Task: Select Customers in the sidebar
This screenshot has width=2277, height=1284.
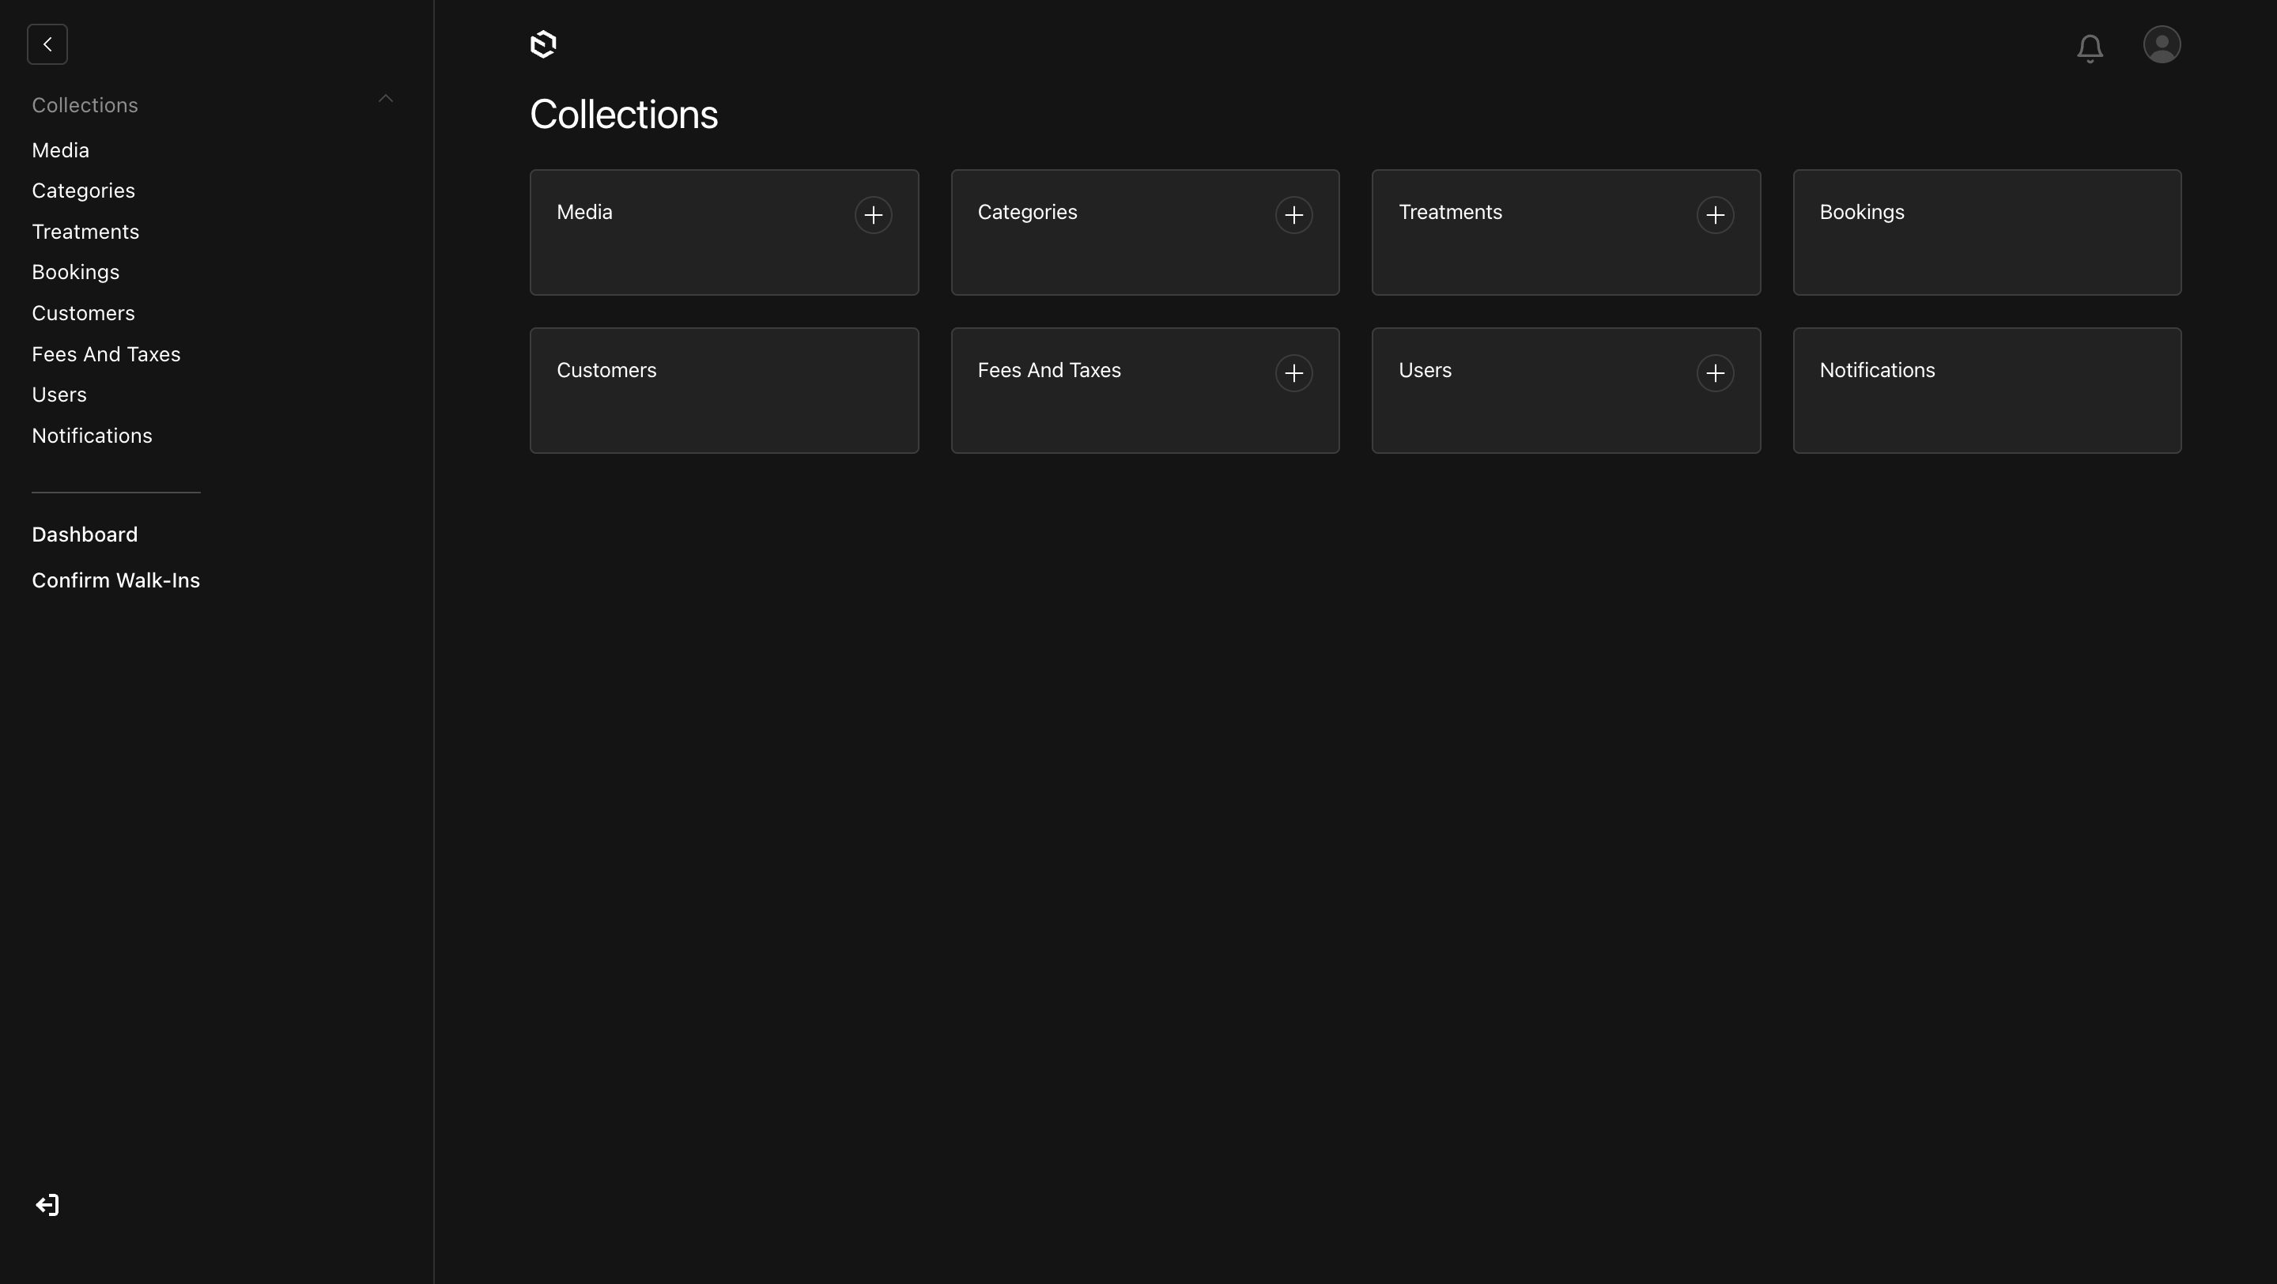Action: [83, 313]
